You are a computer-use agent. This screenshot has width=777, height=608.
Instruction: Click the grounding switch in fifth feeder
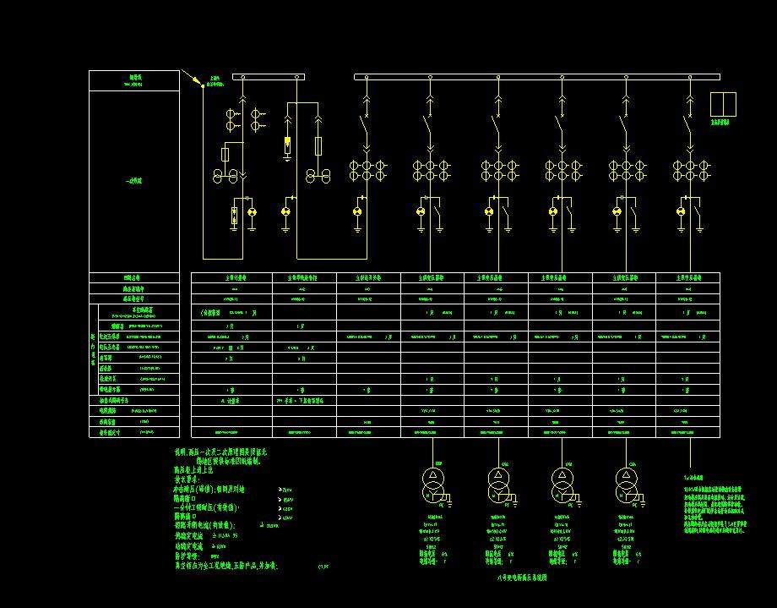coord(504,213)
